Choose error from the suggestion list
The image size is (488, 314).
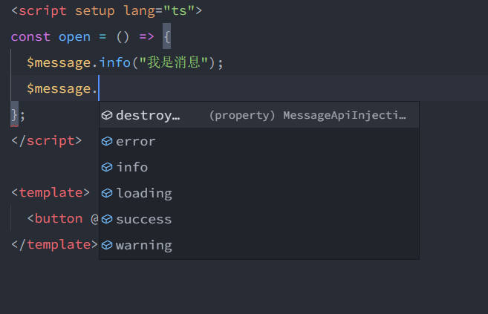point(136,141)
